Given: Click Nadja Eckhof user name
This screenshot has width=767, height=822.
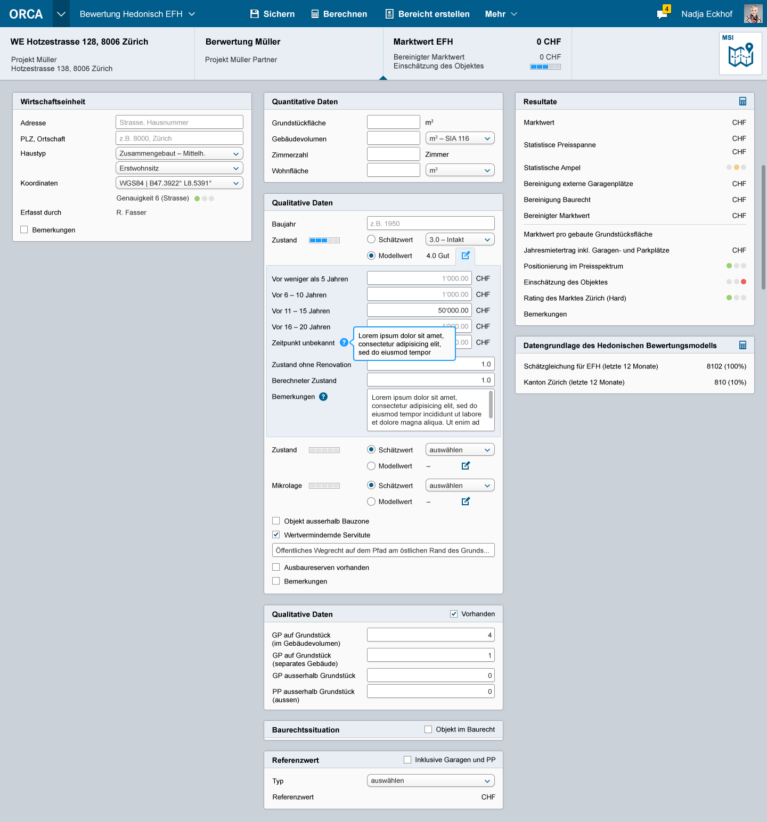Looking at the screenshot, I should point(707,14).
